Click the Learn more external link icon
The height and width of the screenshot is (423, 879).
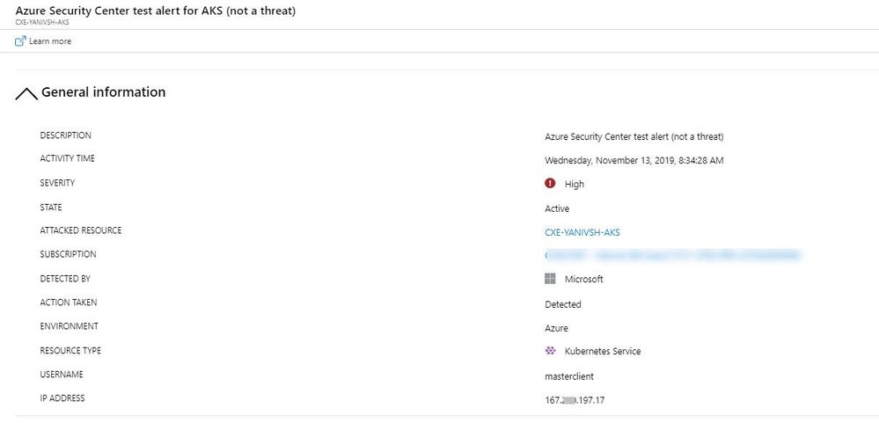20,41
